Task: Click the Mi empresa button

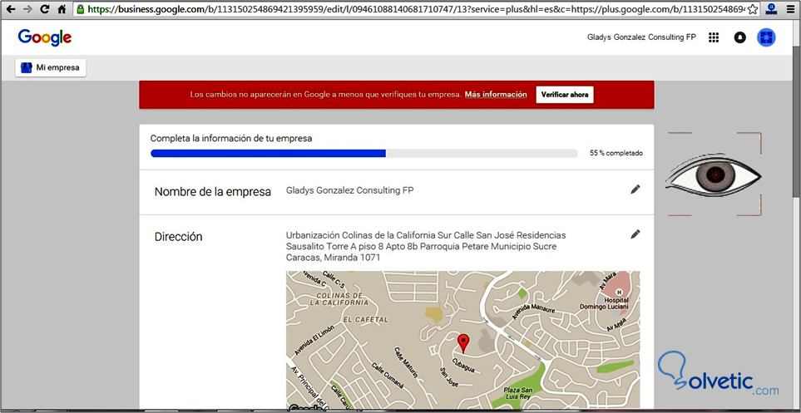Action: tap(51, 67)
